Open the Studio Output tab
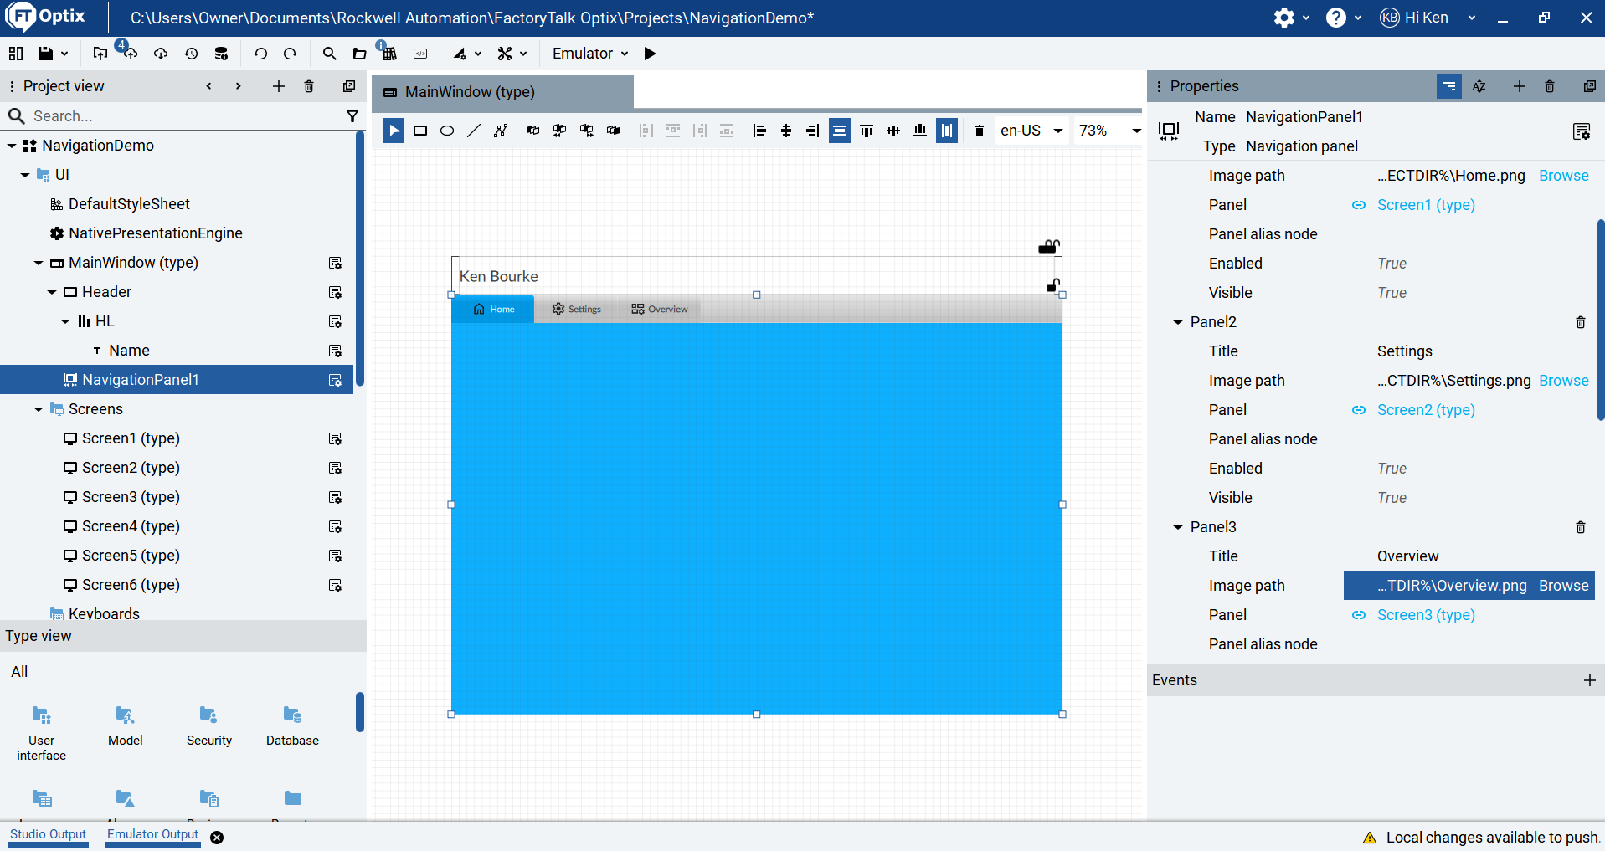This screenshot has height=851, width=1605. pyautogui.click(x=48, y=834)
